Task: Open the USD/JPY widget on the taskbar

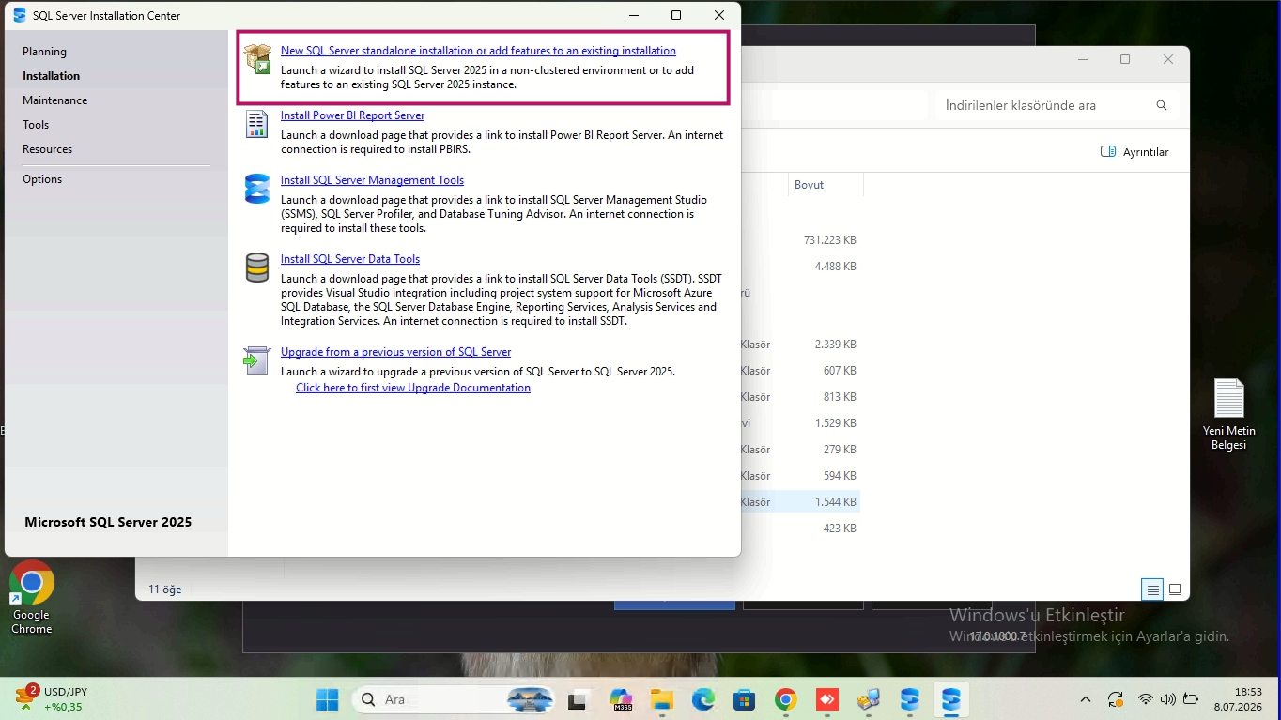Action: point(51,699)
